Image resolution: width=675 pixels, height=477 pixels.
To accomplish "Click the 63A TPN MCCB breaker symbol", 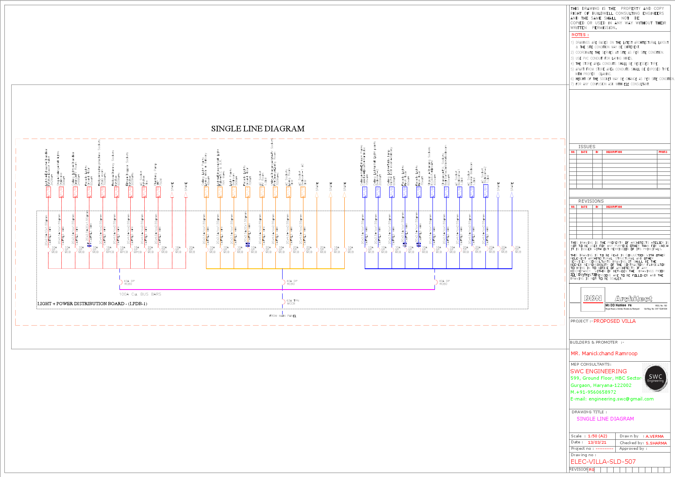I will click(x=283, y=302).
